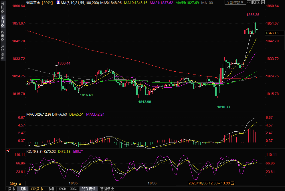This screenshot has height=191, width=285.
Task: Apply the BOLL template button
Action: point(74,189)
